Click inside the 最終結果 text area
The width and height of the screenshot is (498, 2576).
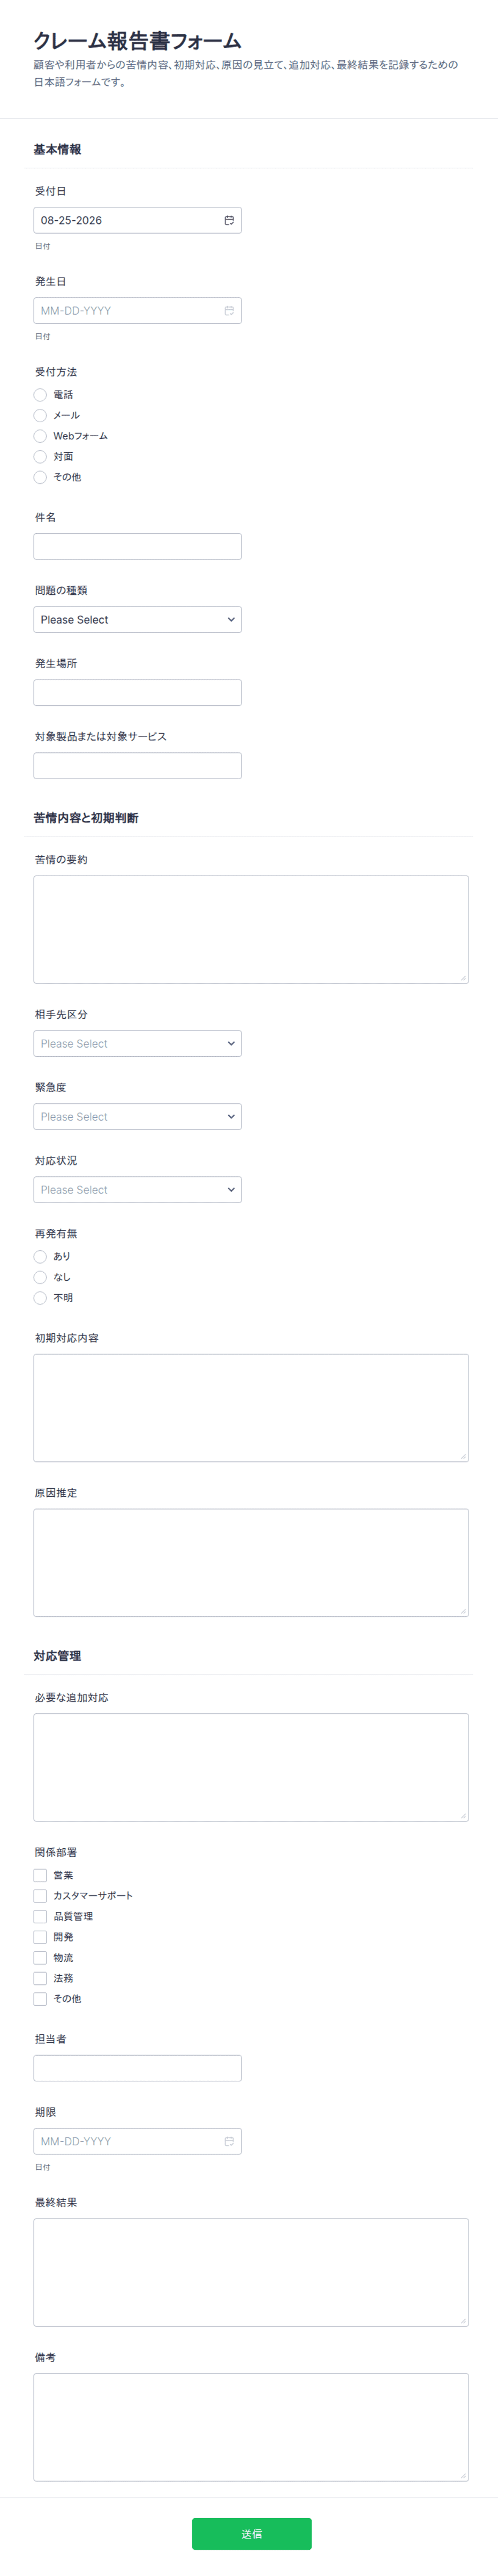pyautogui.click(x=251, y=2272)
